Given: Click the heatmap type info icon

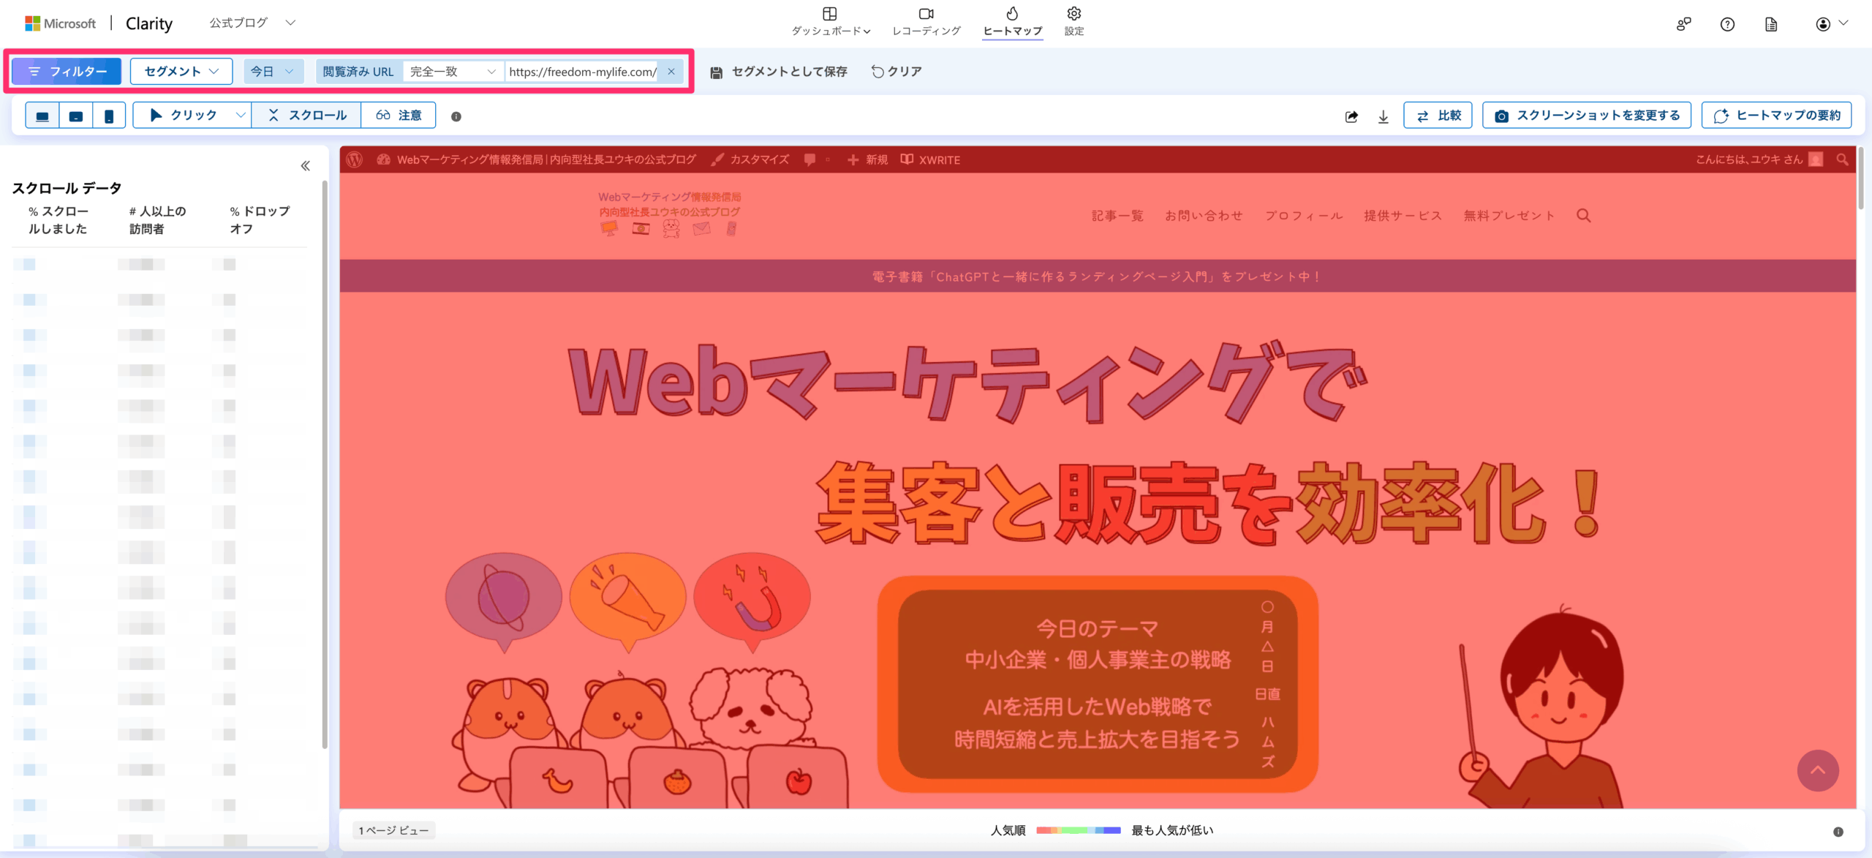Looking at the screenshot, I should tap(456, 116).
